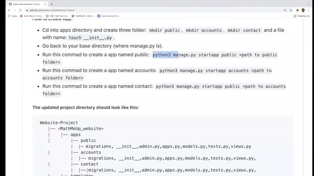The width and height of the screenshot is (314, 176).
Task: Open the SMC Self-Service bookmark
Action: 57,16
